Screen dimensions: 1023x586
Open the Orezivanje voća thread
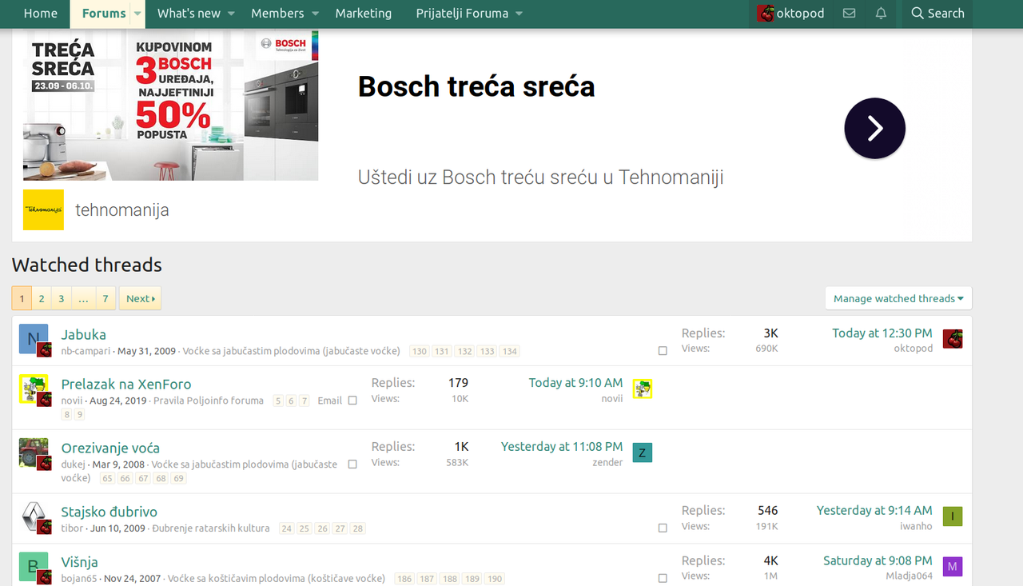[x=110, y=448]
